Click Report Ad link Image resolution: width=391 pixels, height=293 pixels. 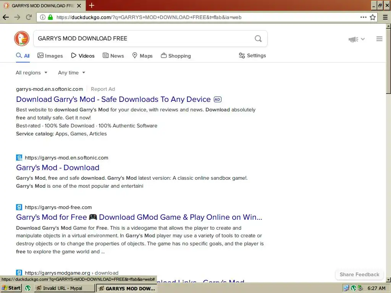tap(103, 89)
